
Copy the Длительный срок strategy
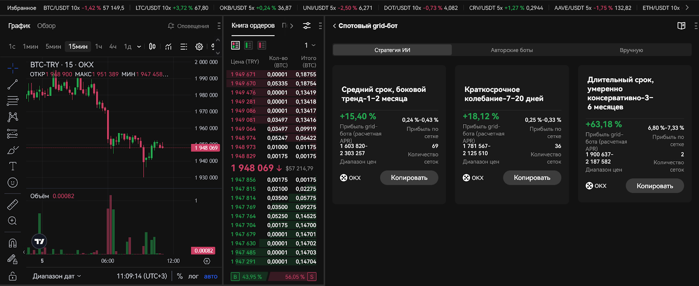tap(655, 186)
